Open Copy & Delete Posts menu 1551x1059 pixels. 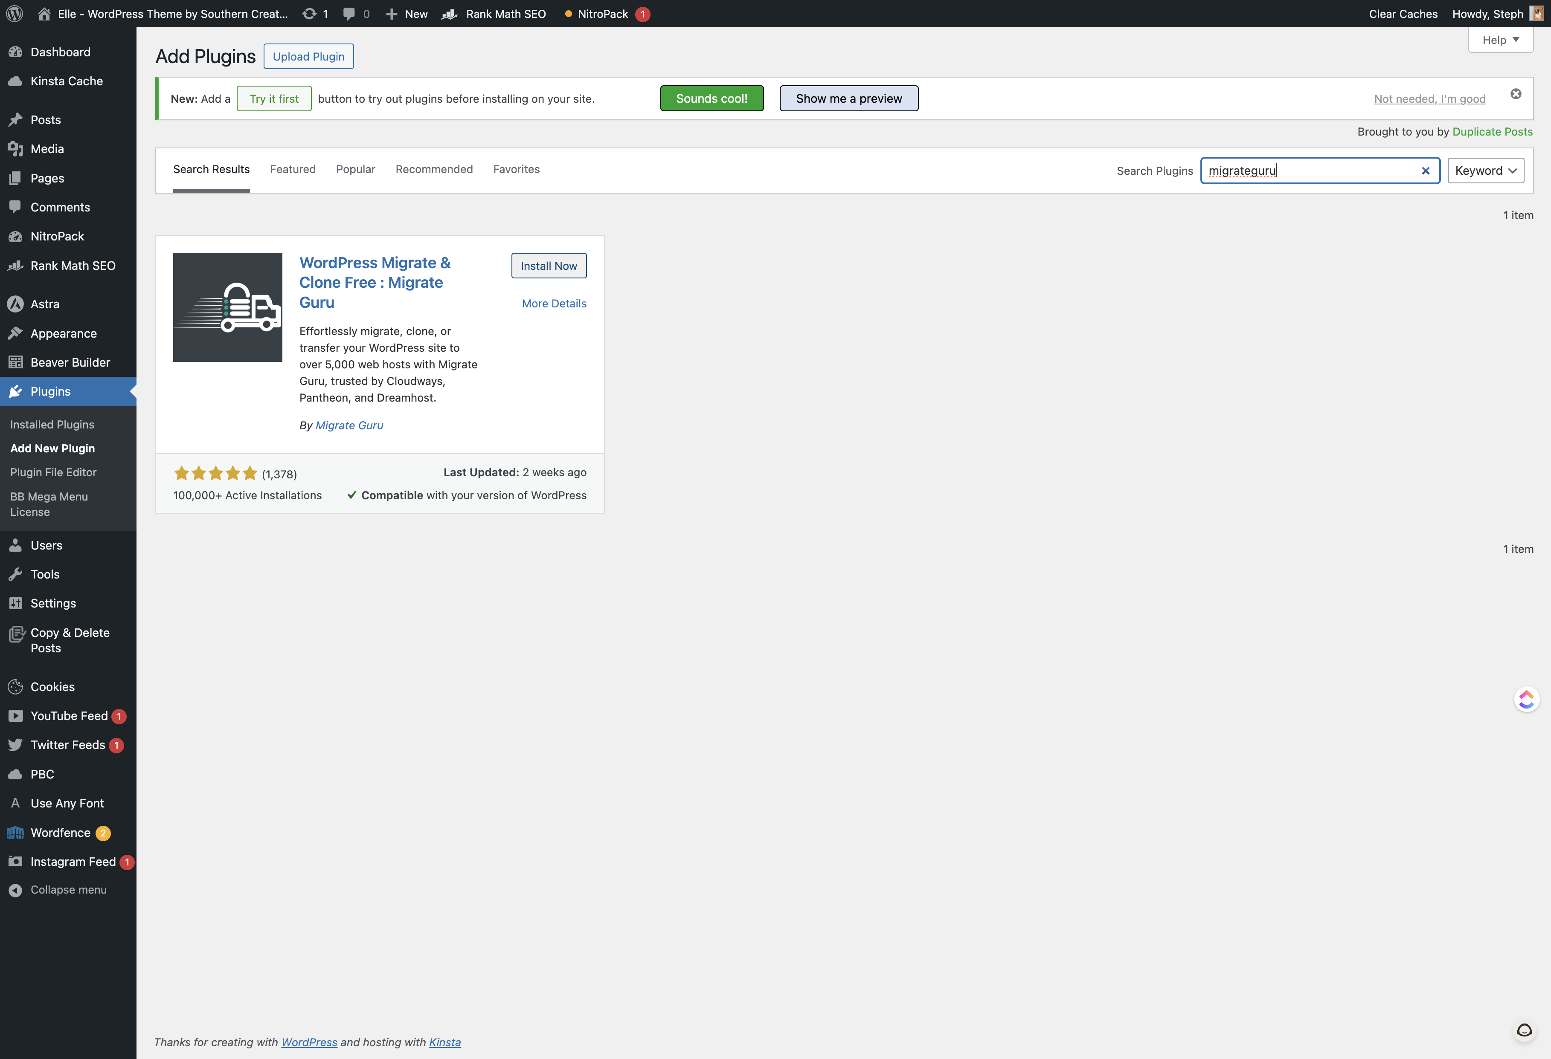point(70,640)
